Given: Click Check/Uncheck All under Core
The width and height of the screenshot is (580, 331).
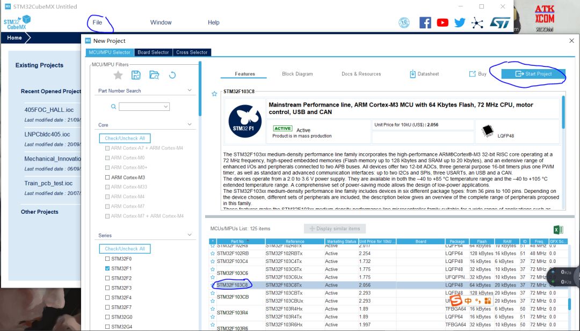Looking at the screenshot, I should [x=125, y=138].
